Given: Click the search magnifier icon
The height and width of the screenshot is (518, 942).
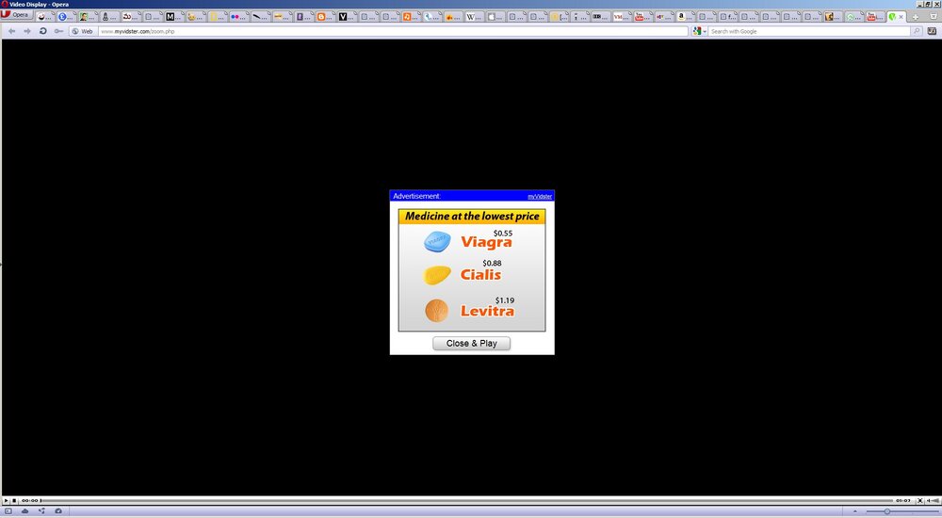Looking at the screenshot, I should [917, 31].
